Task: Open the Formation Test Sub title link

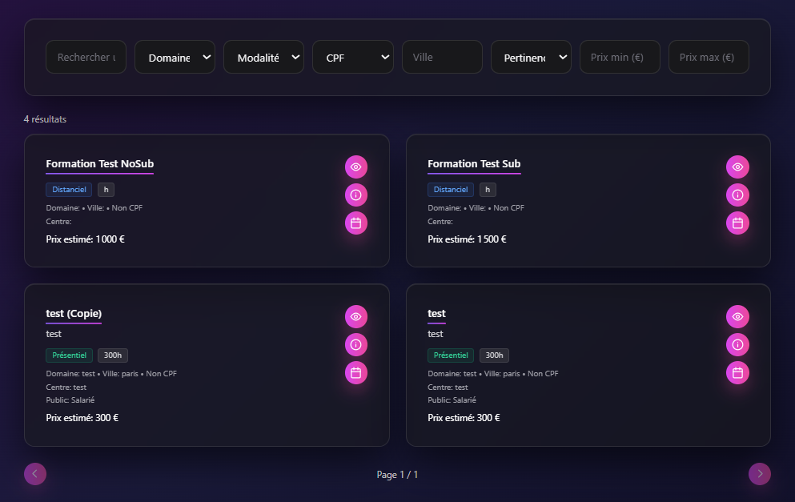Action: pyautogui.click(x=474, y=163)
